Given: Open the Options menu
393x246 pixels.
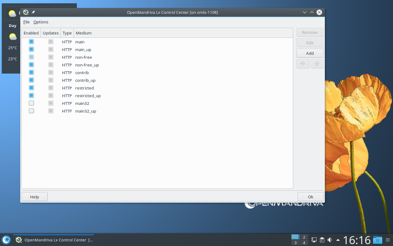Looking at the screenshot, I should click(41, 22).
